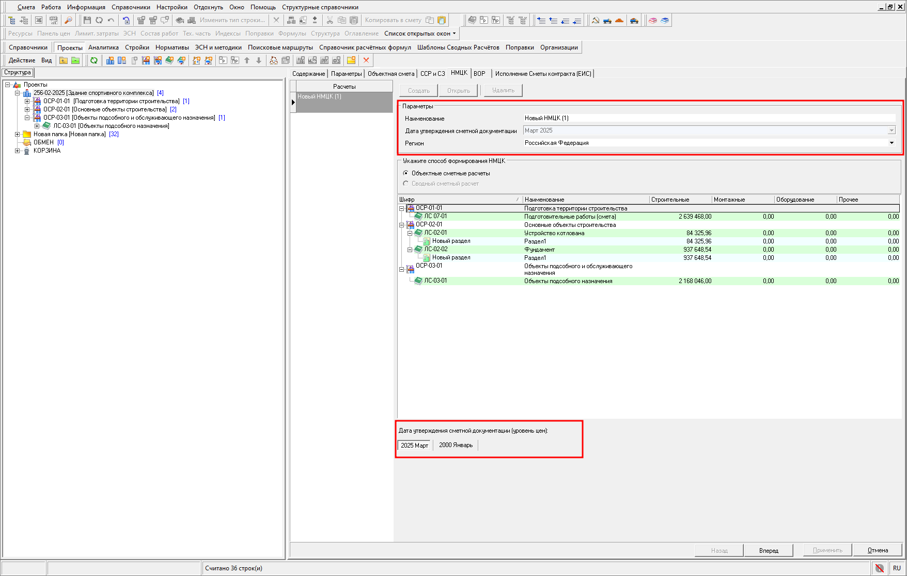This screenshot has height=576, width=907.
Task: Click the magnifying glass search icon
Action: pyautogui.click(x=68, y=20)
